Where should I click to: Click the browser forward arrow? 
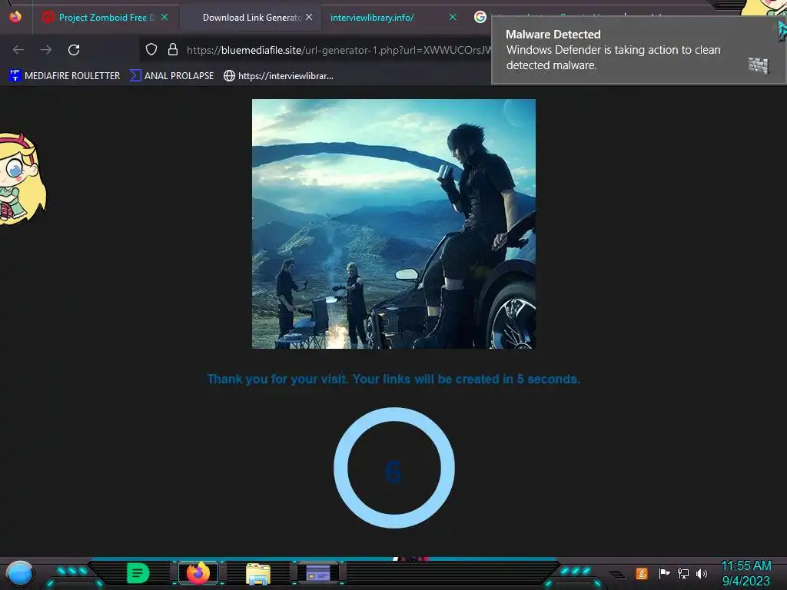pos(46,50)
